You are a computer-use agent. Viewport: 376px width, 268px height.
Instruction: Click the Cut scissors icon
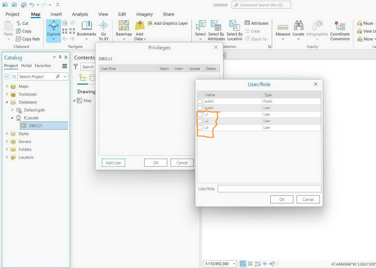pyautogui.click(x=18, y=23)
